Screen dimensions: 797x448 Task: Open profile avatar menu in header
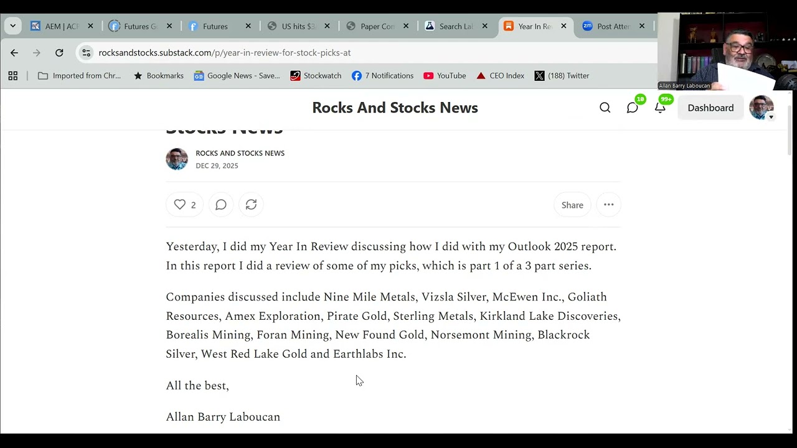pos(762,108)
